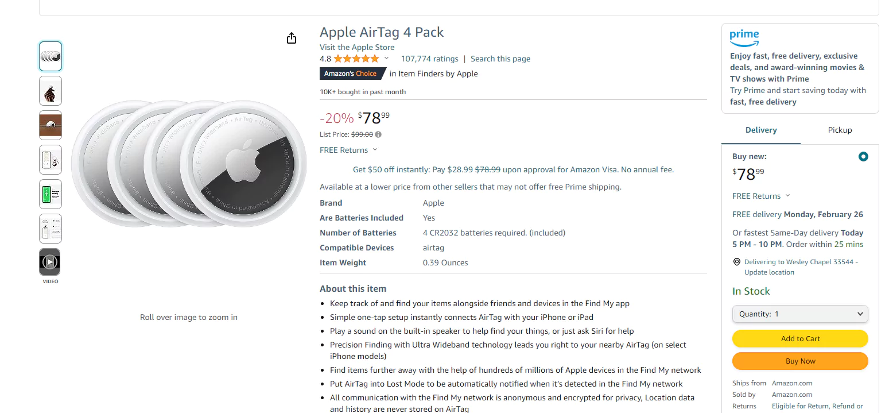Viewport: 889px width, 413px height.
Task: Click the Amazon's Choice badge
Action: (352, 74)
